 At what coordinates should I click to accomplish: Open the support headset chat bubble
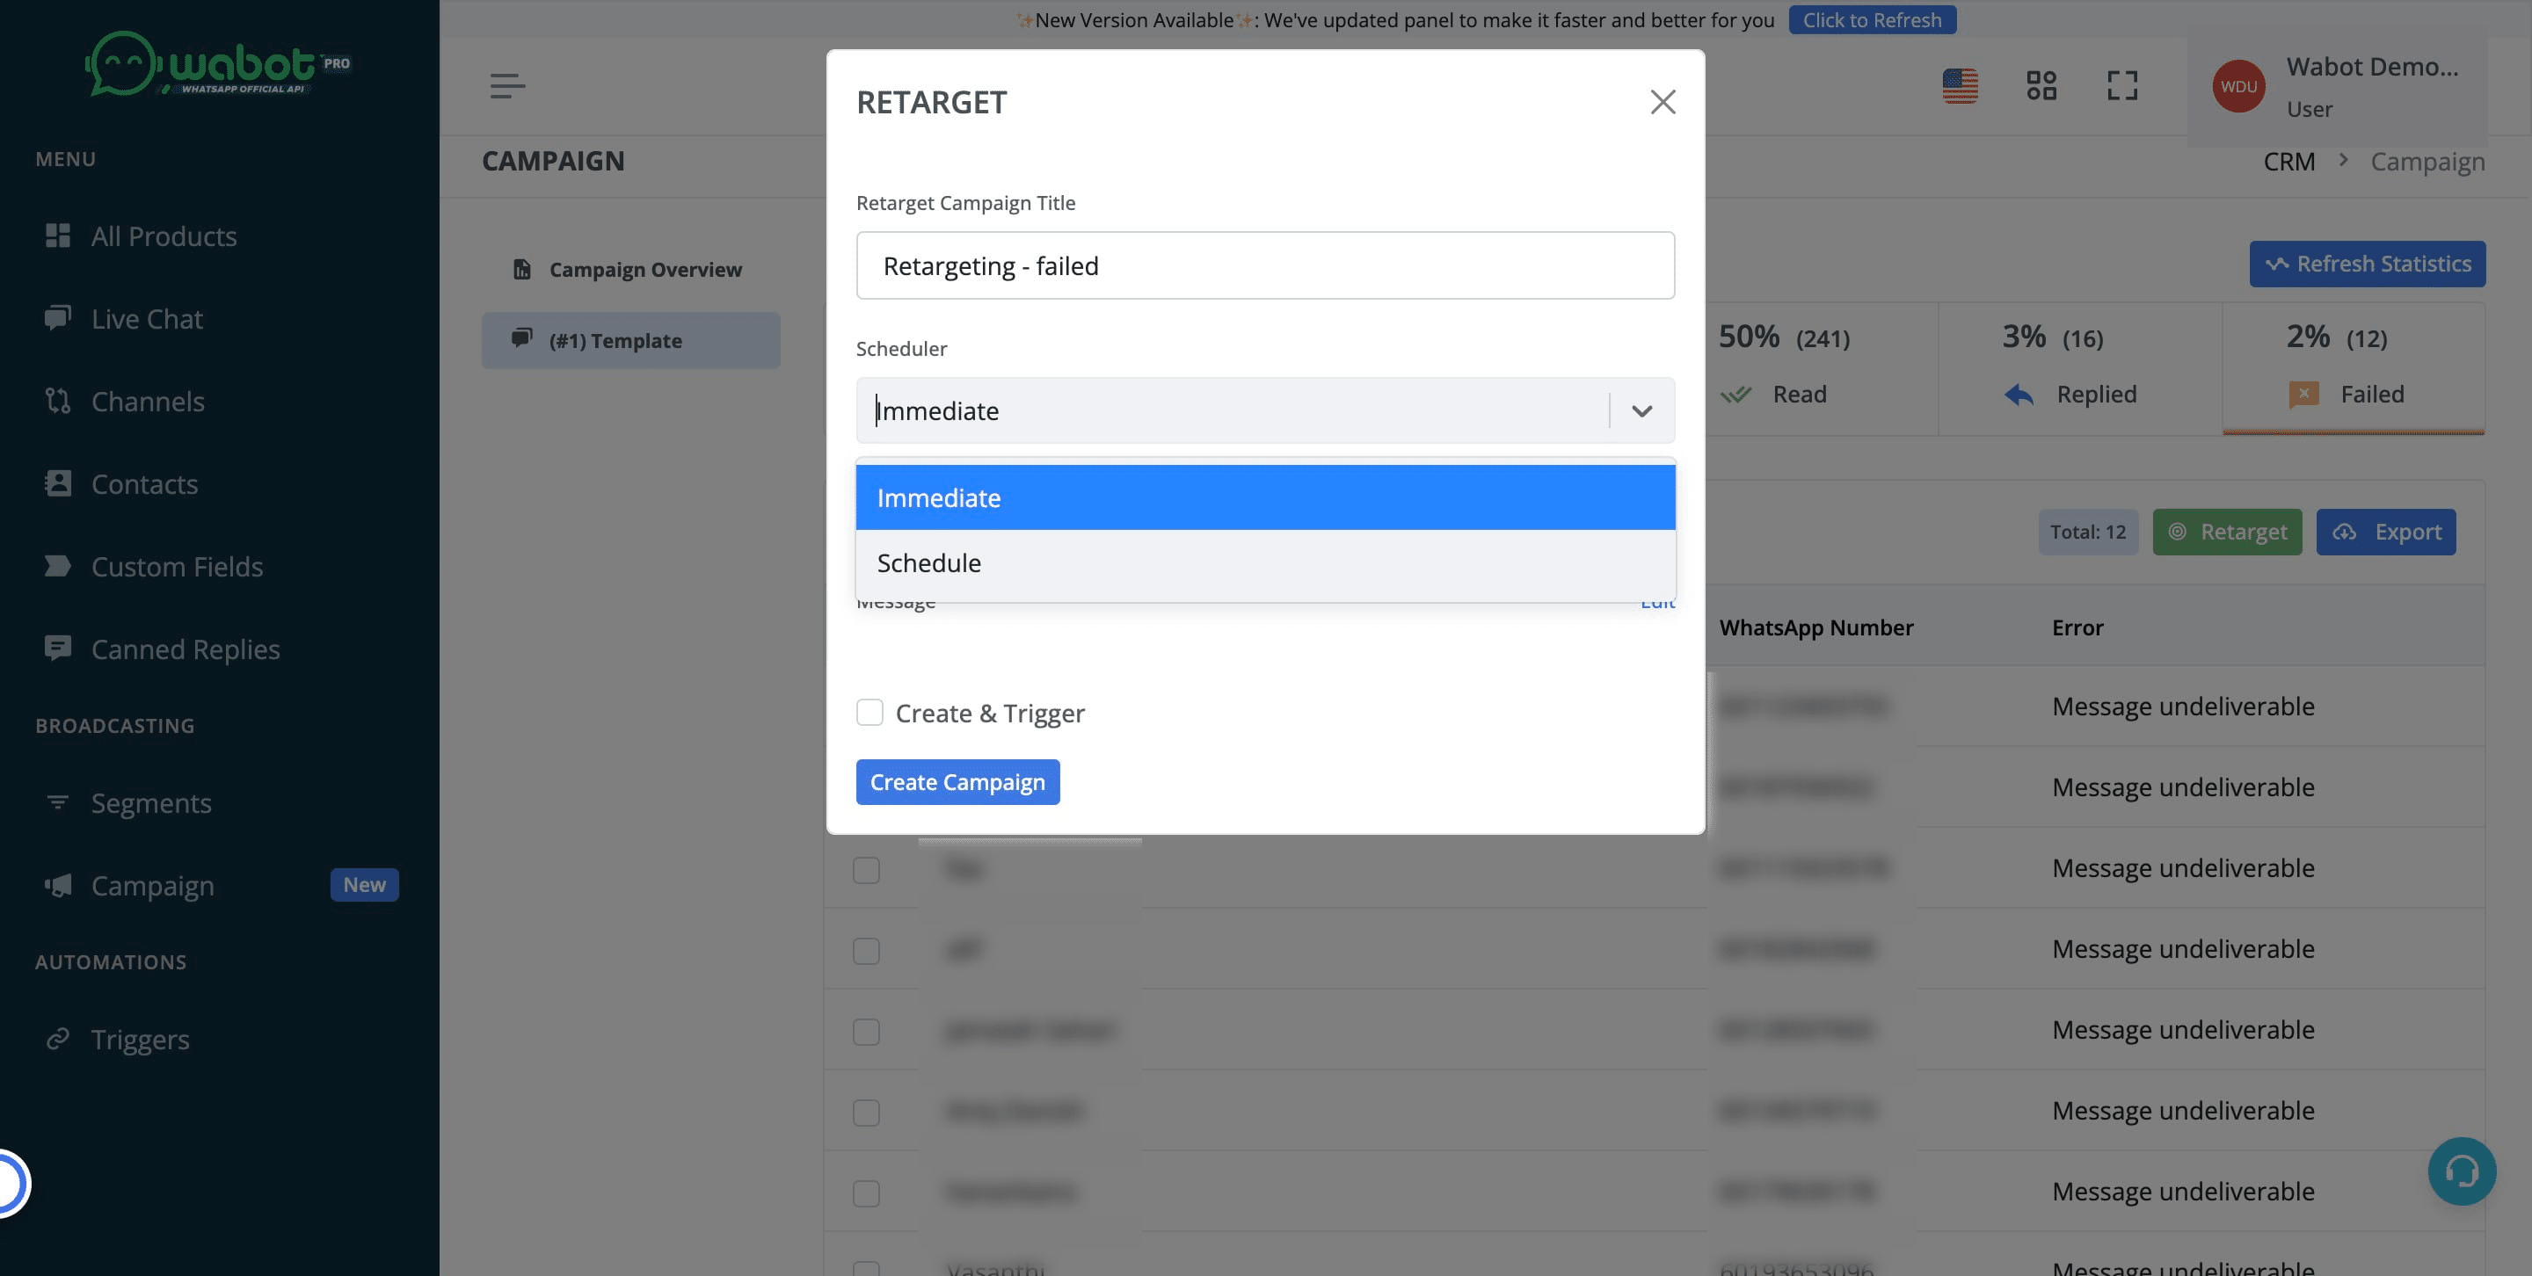pos(2462,1171)
